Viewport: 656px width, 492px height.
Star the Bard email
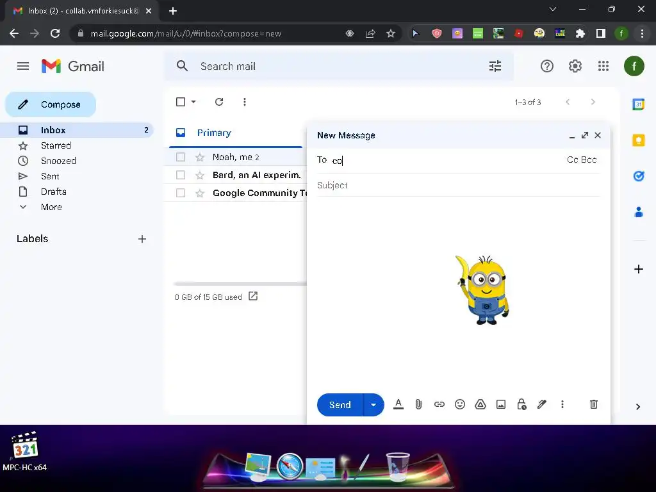tap(200, 175)
